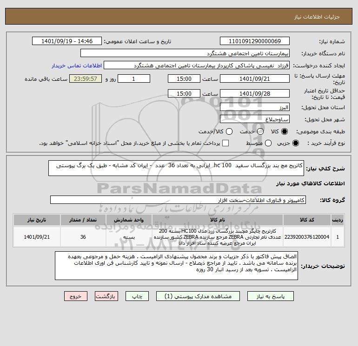Click the نام کالا column header
The height and width of the screenshot is (346, 358).
218,220
